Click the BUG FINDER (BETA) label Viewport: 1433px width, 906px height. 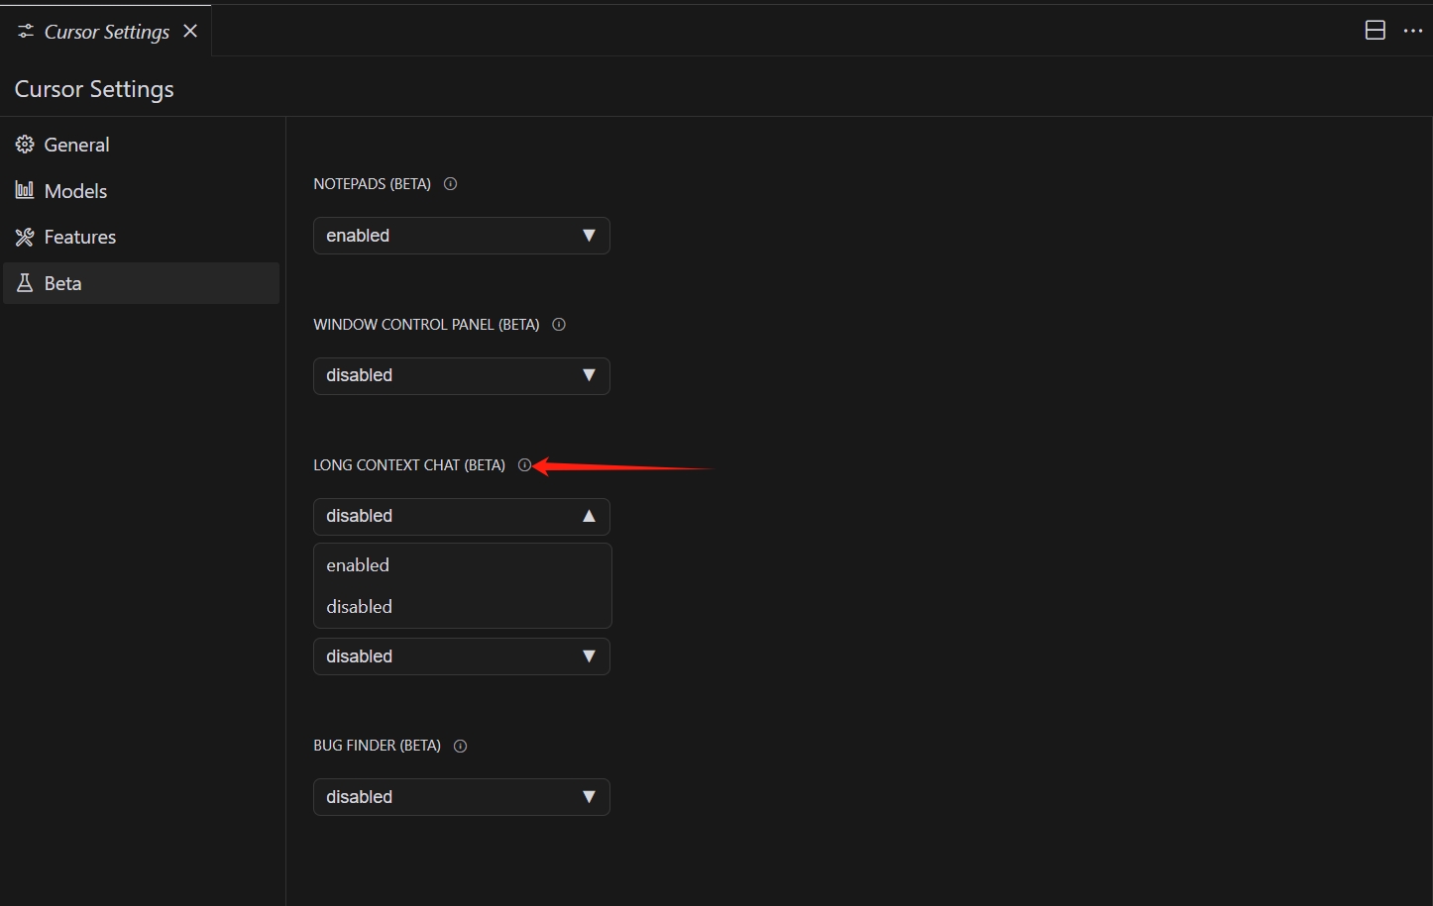tap(377, 746)
